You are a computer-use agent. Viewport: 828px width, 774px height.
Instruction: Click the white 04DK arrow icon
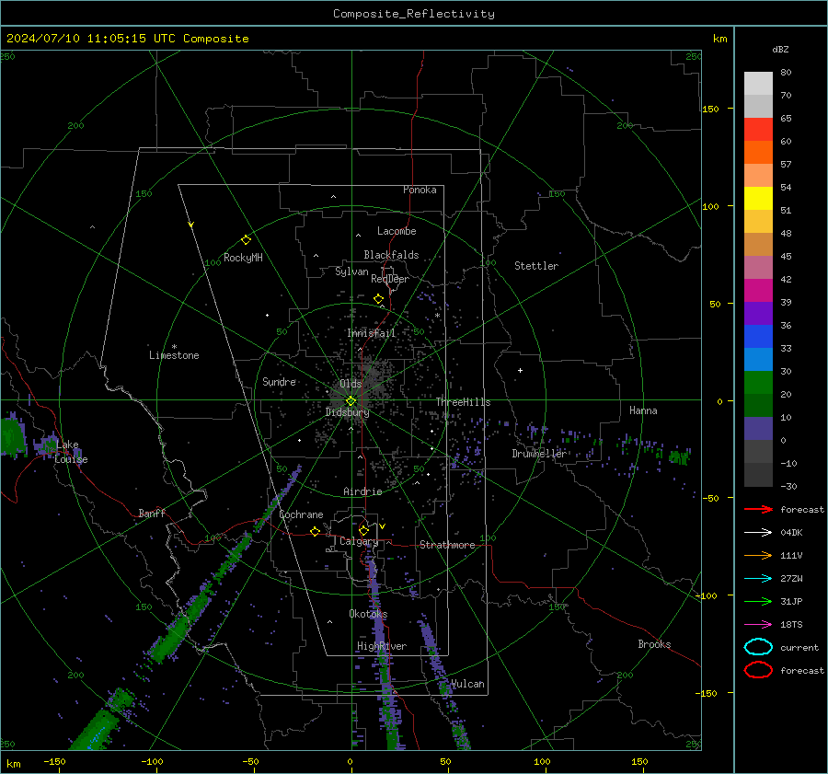coord(758,533)
